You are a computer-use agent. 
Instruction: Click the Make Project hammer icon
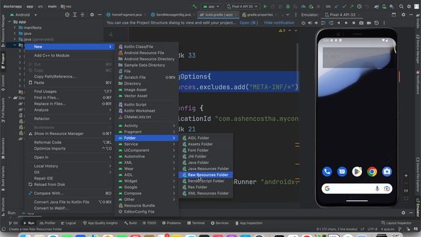click(x=195, y=7)
